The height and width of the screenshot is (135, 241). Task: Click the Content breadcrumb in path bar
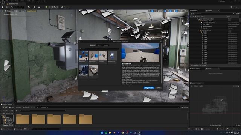(44, 107)
